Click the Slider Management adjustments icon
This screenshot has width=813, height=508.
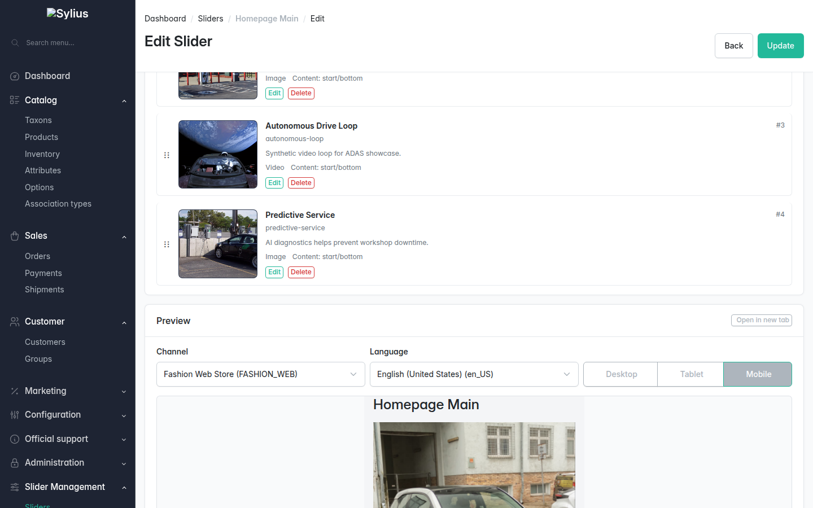point(15,487)
